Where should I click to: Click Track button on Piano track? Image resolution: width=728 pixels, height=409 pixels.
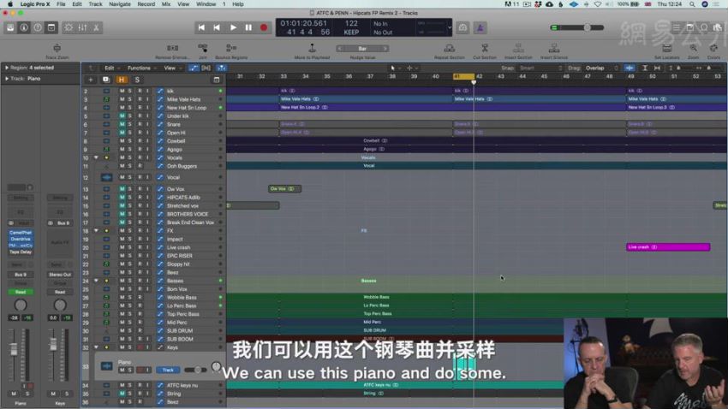pyautogui.click(x=168, y=370)
